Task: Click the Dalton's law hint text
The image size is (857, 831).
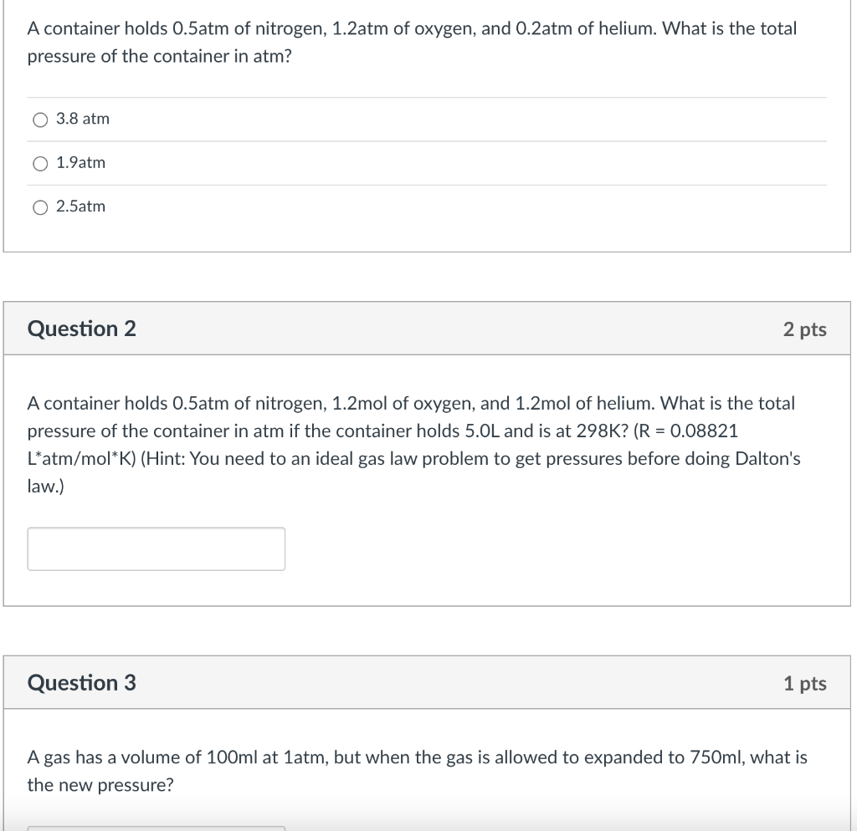Action: pos(469,459)
